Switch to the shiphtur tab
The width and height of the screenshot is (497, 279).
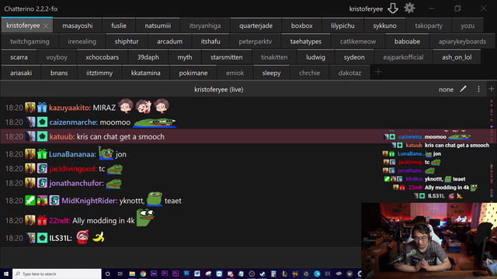pos(127,41)
